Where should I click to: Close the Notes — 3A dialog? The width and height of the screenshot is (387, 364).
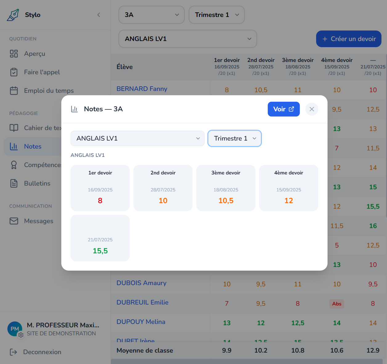(312, 109)
